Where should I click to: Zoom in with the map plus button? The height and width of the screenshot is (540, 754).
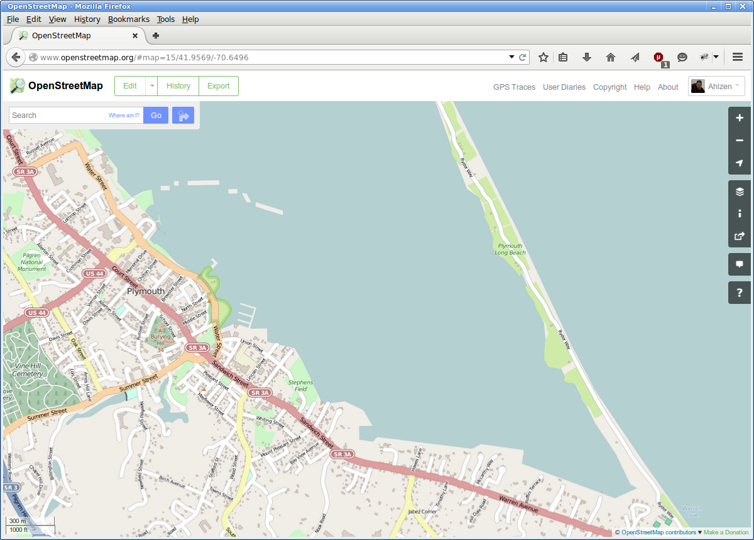click(x=740, y=118)
